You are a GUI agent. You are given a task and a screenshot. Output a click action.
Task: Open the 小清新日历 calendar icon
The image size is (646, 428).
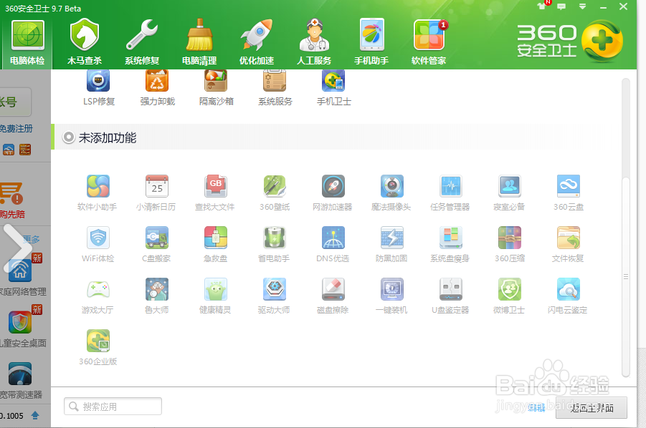157,186
